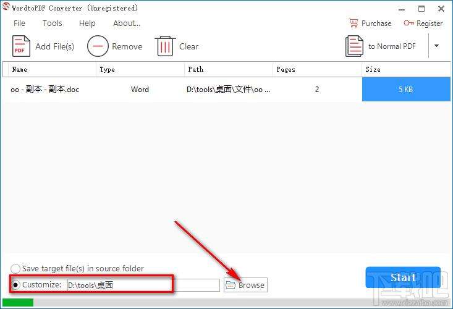
Task: Click the Clear label
Action: click(188, 46)
